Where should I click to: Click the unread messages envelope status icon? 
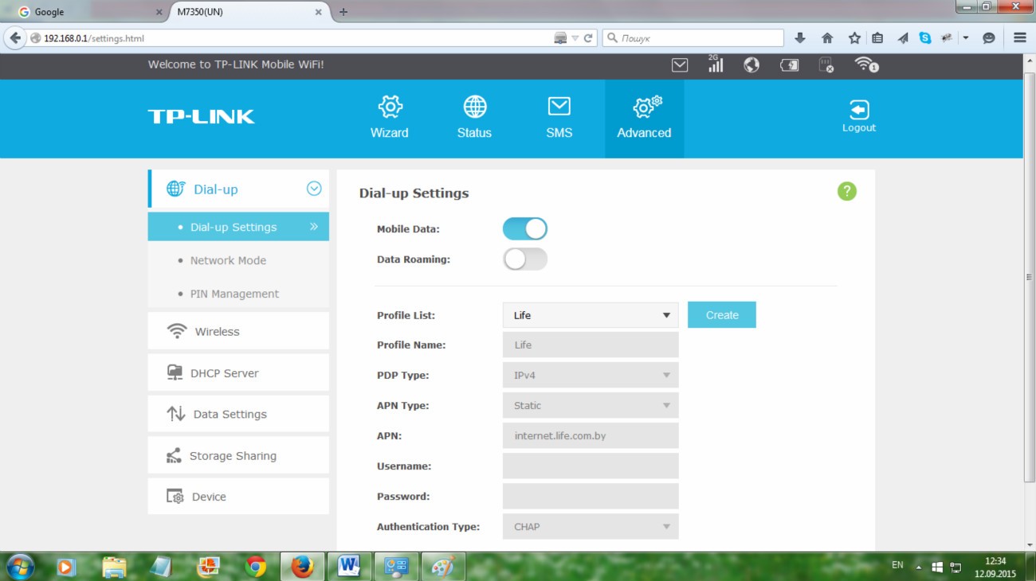(680, 65)
